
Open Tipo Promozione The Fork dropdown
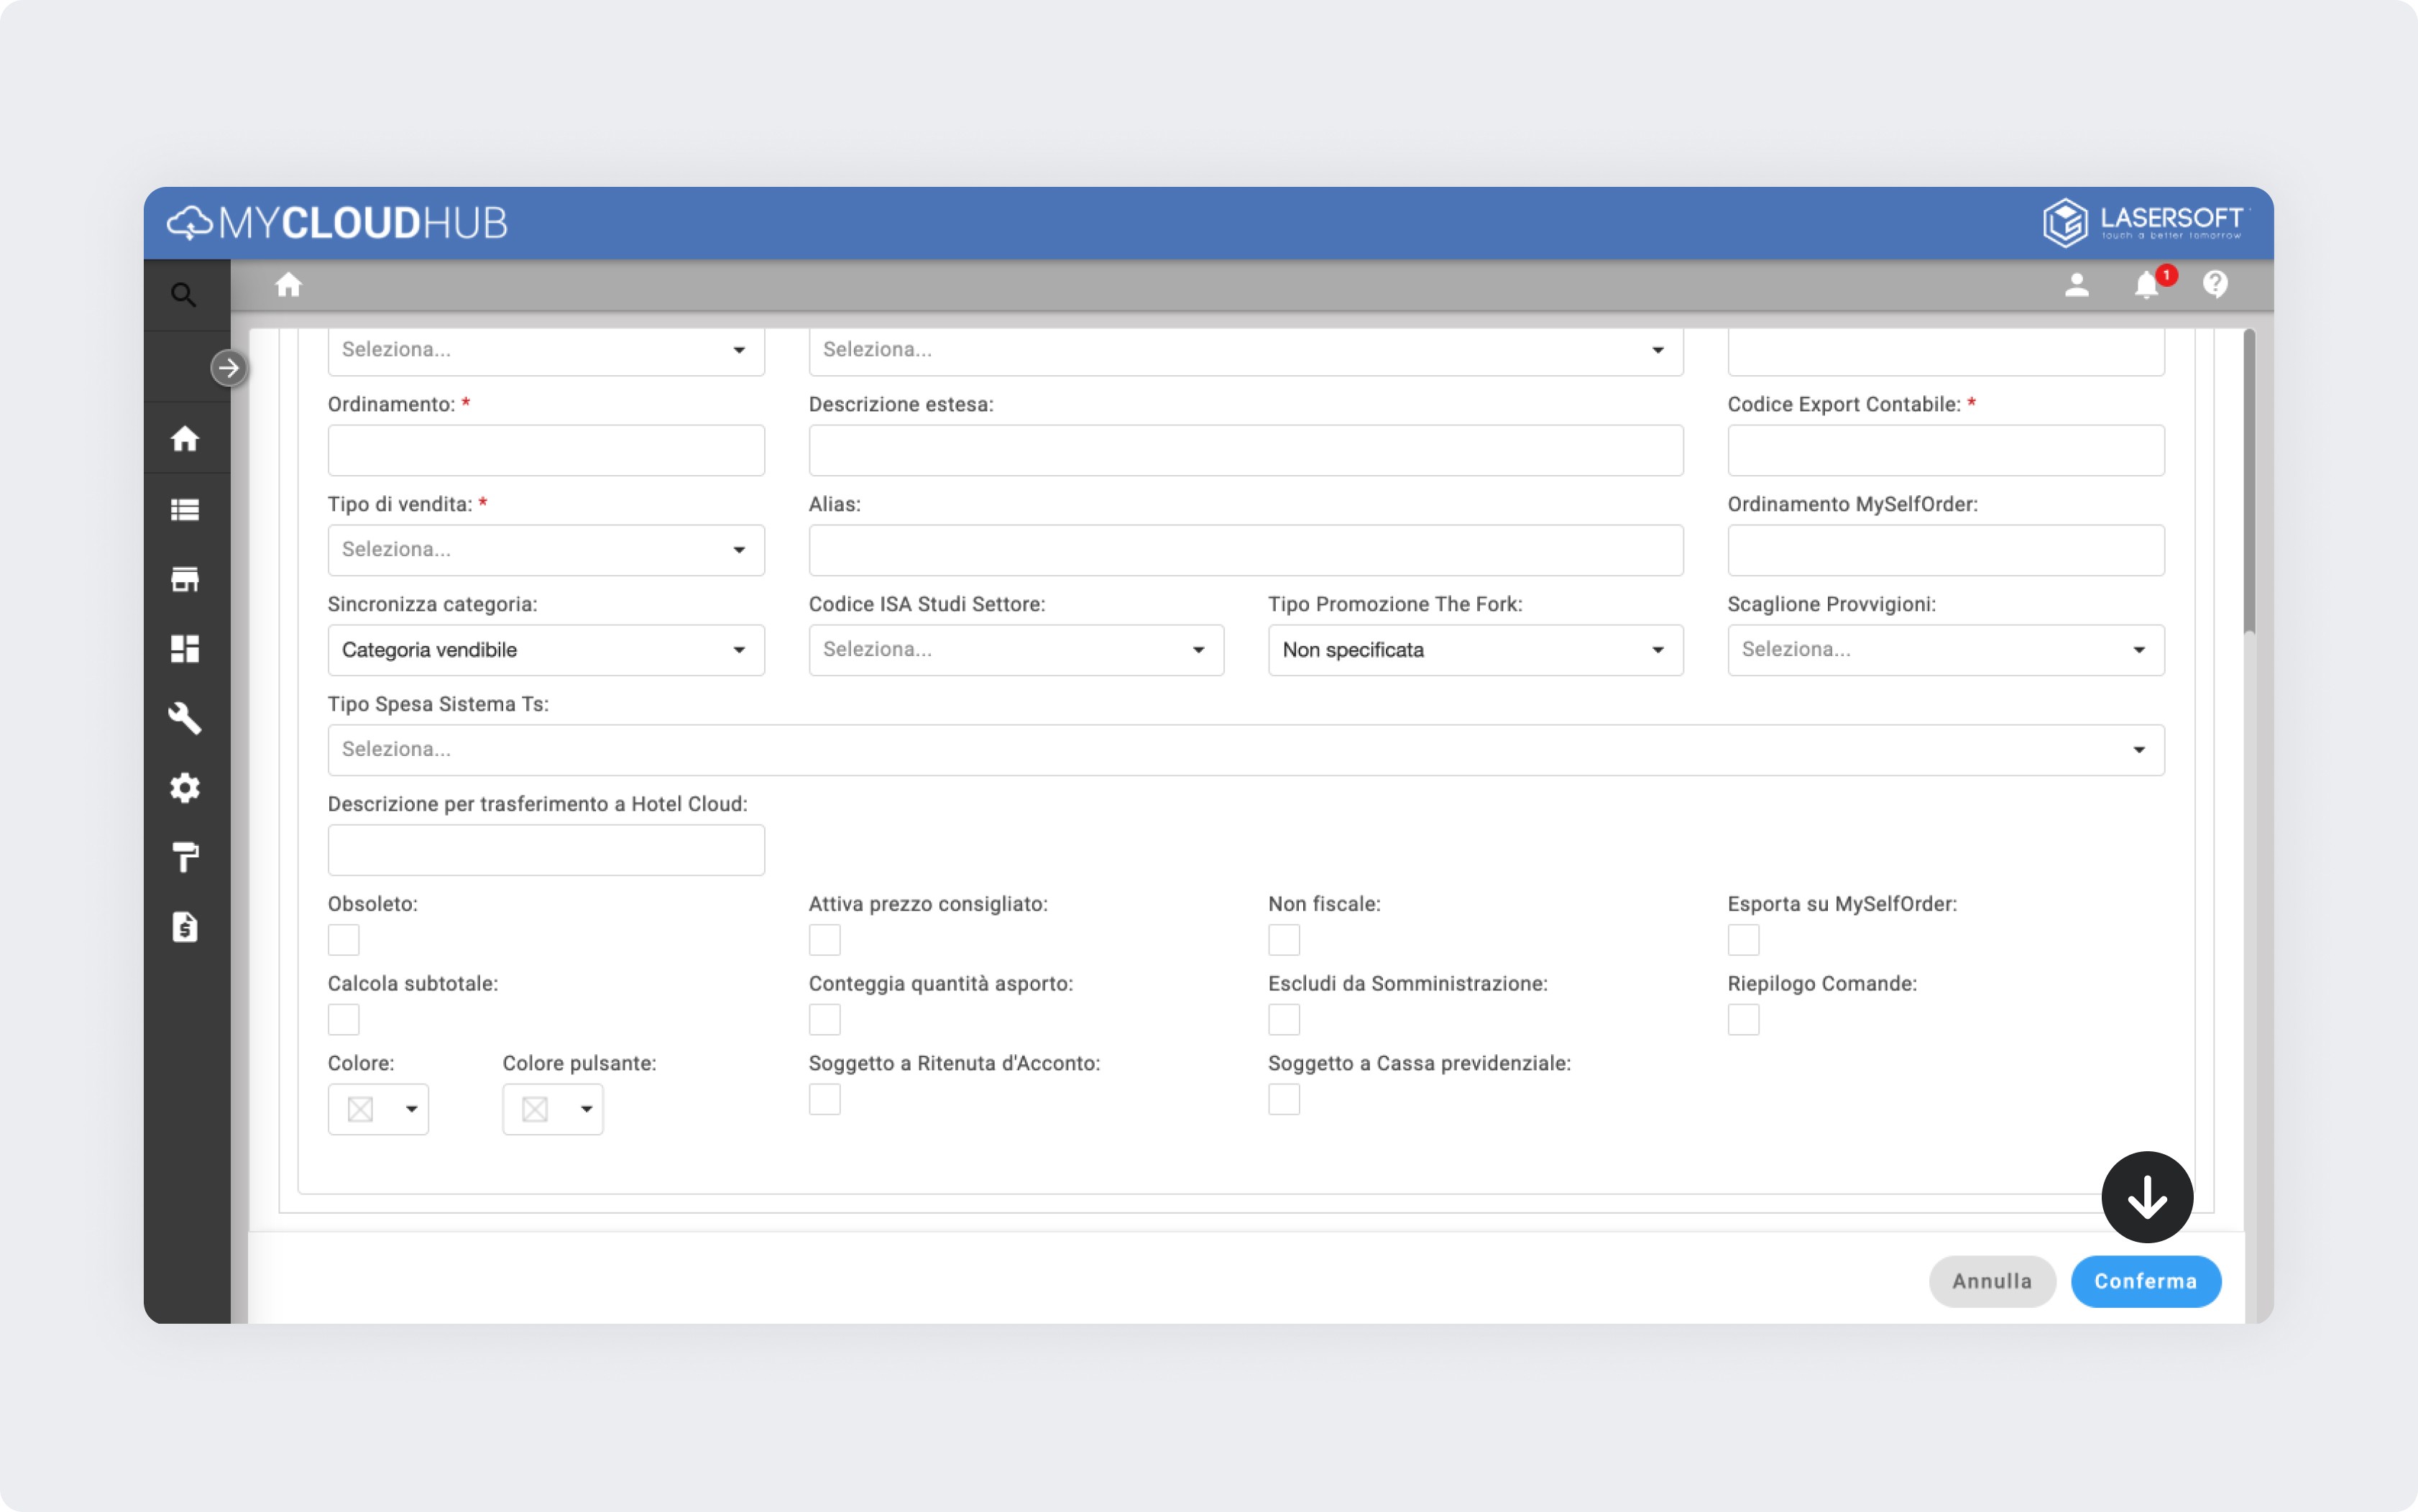1475,650
